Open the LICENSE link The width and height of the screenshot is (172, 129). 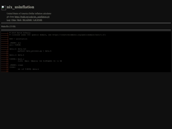38,20
